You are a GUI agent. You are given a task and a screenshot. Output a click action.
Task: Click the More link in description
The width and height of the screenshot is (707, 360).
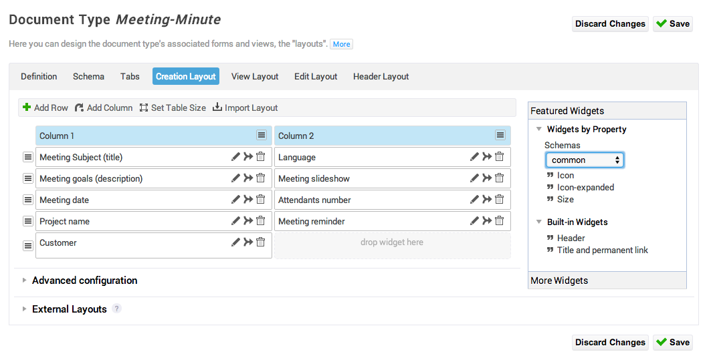[x=341, y=44]
